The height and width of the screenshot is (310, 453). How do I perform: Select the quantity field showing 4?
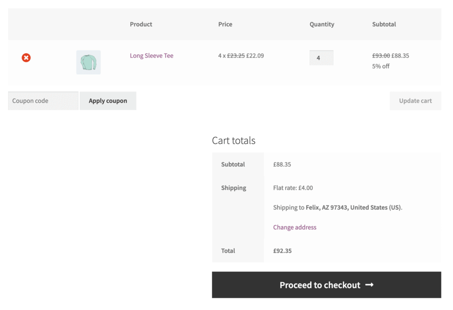point(321,57)
